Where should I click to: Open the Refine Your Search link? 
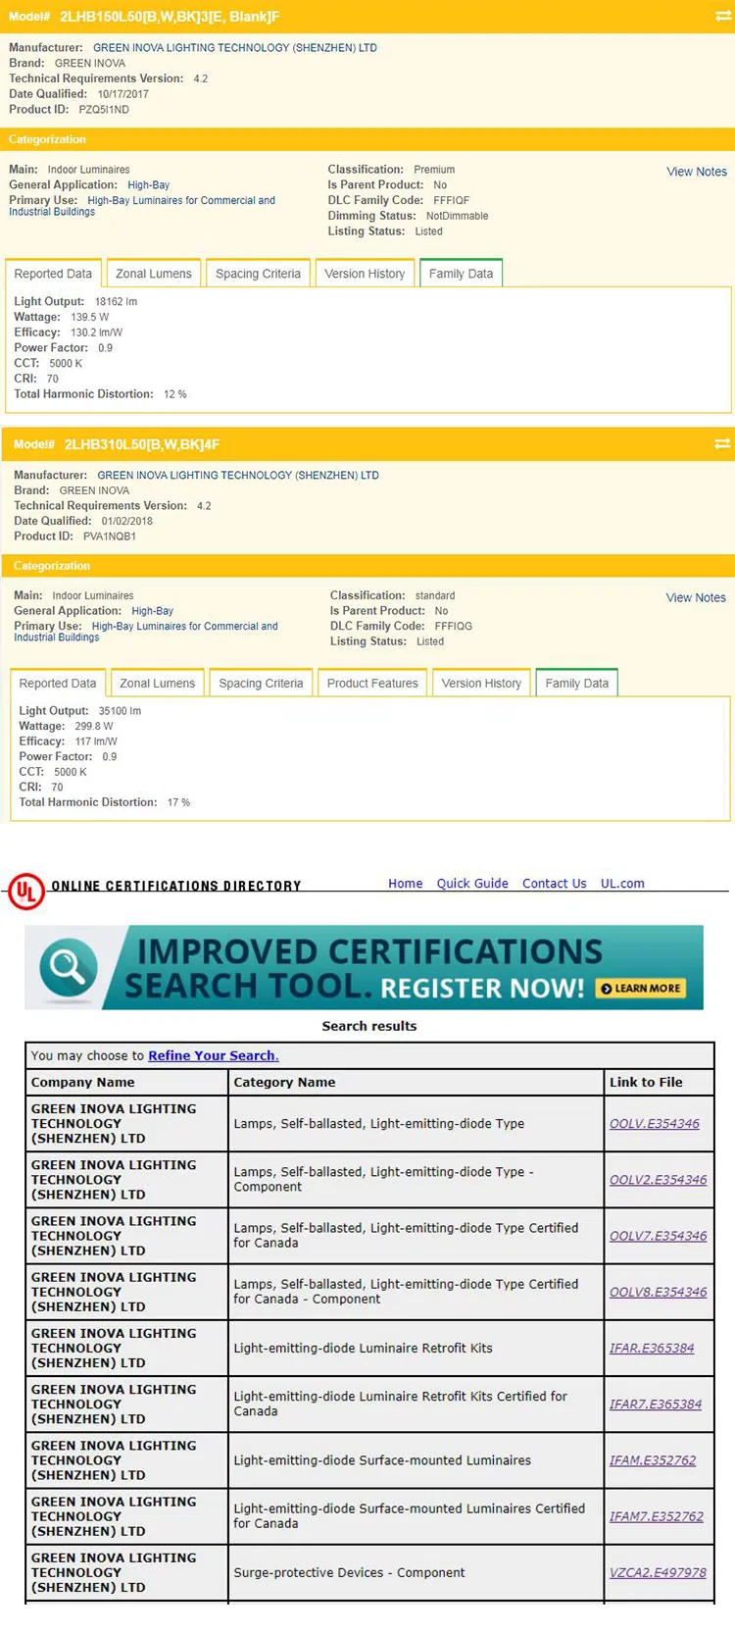(x=214, y=1055)
